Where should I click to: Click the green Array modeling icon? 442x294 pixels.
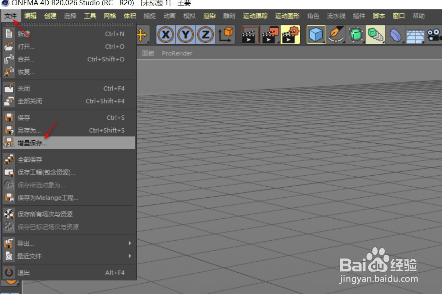click(x=376, y=35)
